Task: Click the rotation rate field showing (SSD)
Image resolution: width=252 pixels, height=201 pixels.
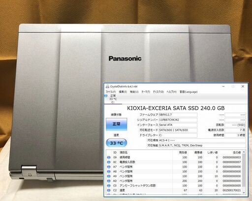Action: pyautogui.click(x=235, y=125)
